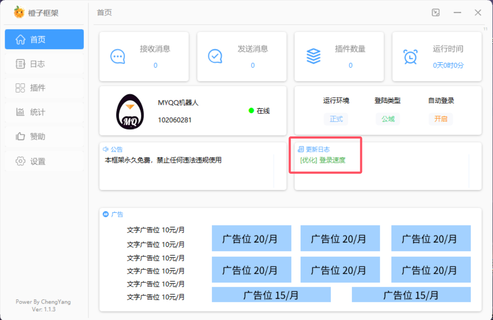Open the 统计 (Statistics) sidebar section
The width and height of the screenshot is (493, 320).
pos(44,112)
